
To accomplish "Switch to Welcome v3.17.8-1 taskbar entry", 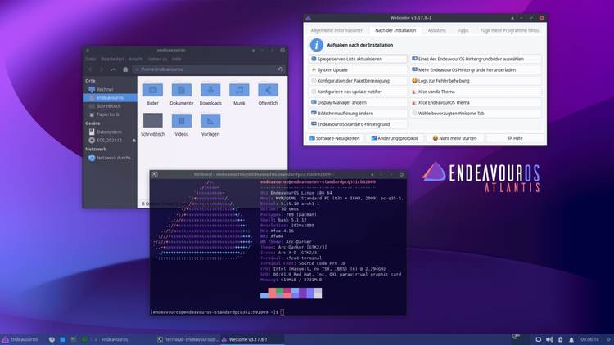I will coord(253,339).
